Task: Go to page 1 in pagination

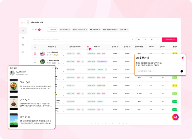Action: point(92,123)
